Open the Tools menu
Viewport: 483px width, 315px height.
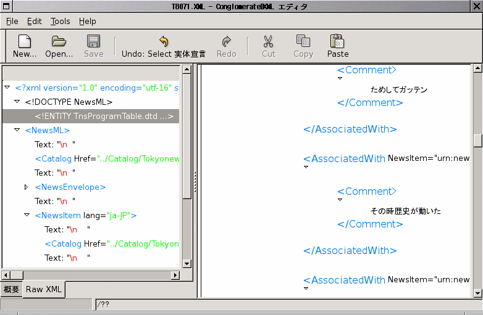click(x=61, y=21)
